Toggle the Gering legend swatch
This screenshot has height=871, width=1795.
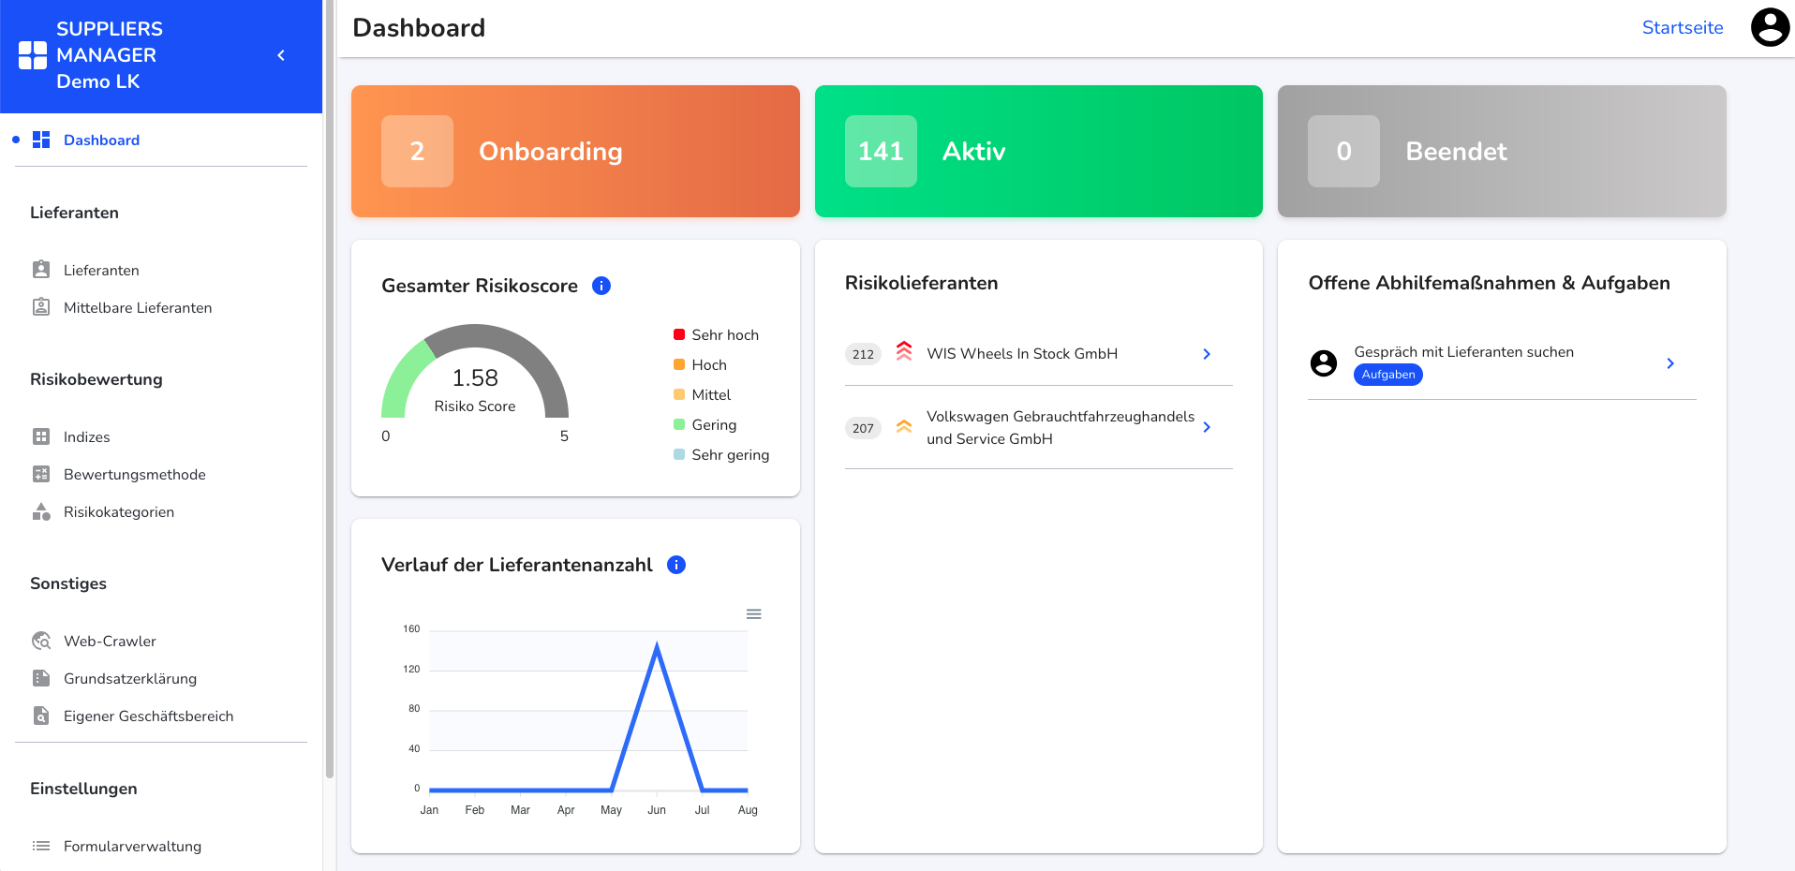pyautogui.click(x=679, y=424)
